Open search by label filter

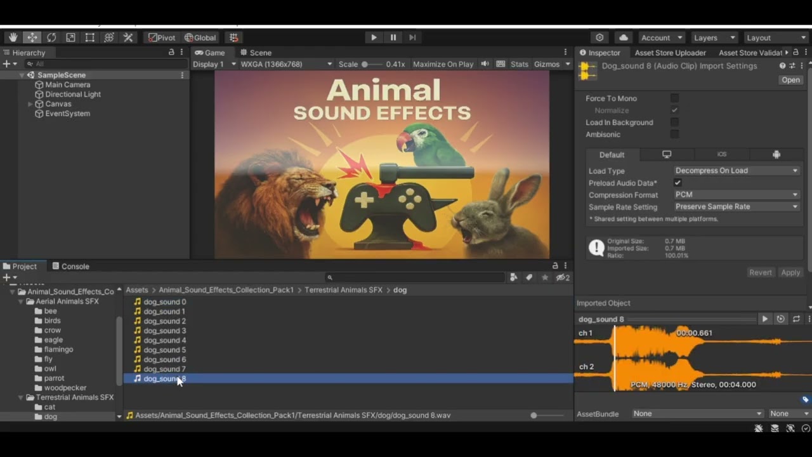[x=529, y=277]
